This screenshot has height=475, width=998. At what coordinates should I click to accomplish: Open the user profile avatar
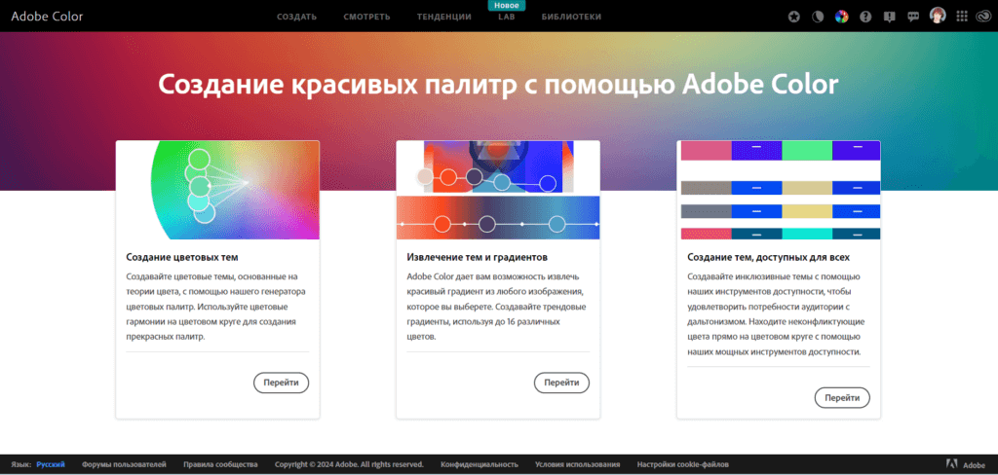(938, 16)
